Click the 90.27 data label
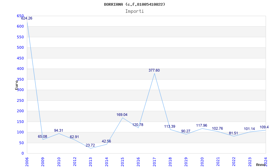The image size is (269, 168). pyautogui.click(x=186, y=131)
